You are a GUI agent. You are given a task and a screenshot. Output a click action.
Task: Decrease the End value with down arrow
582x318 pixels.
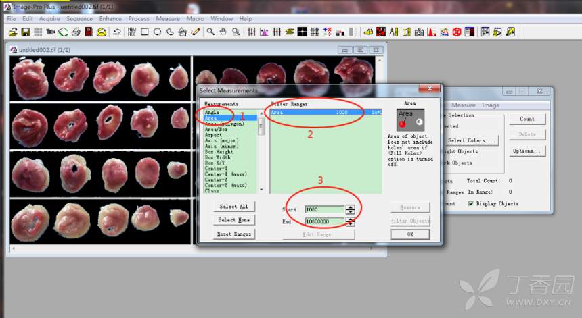click(350, 223)
